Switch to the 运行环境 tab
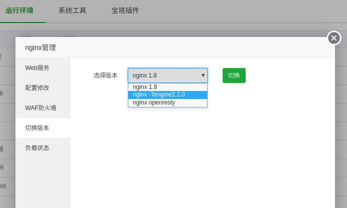 tap(19, 10)
